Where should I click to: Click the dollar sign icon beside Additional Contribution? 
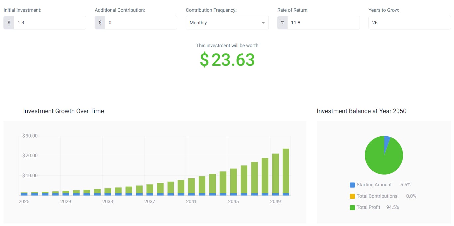click(x=100, y=22)
